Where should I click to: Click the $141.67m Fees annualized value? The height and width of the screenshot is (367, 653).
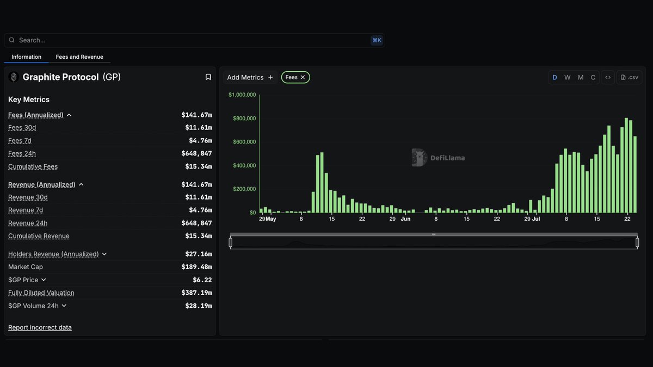[x=196, y=115]
